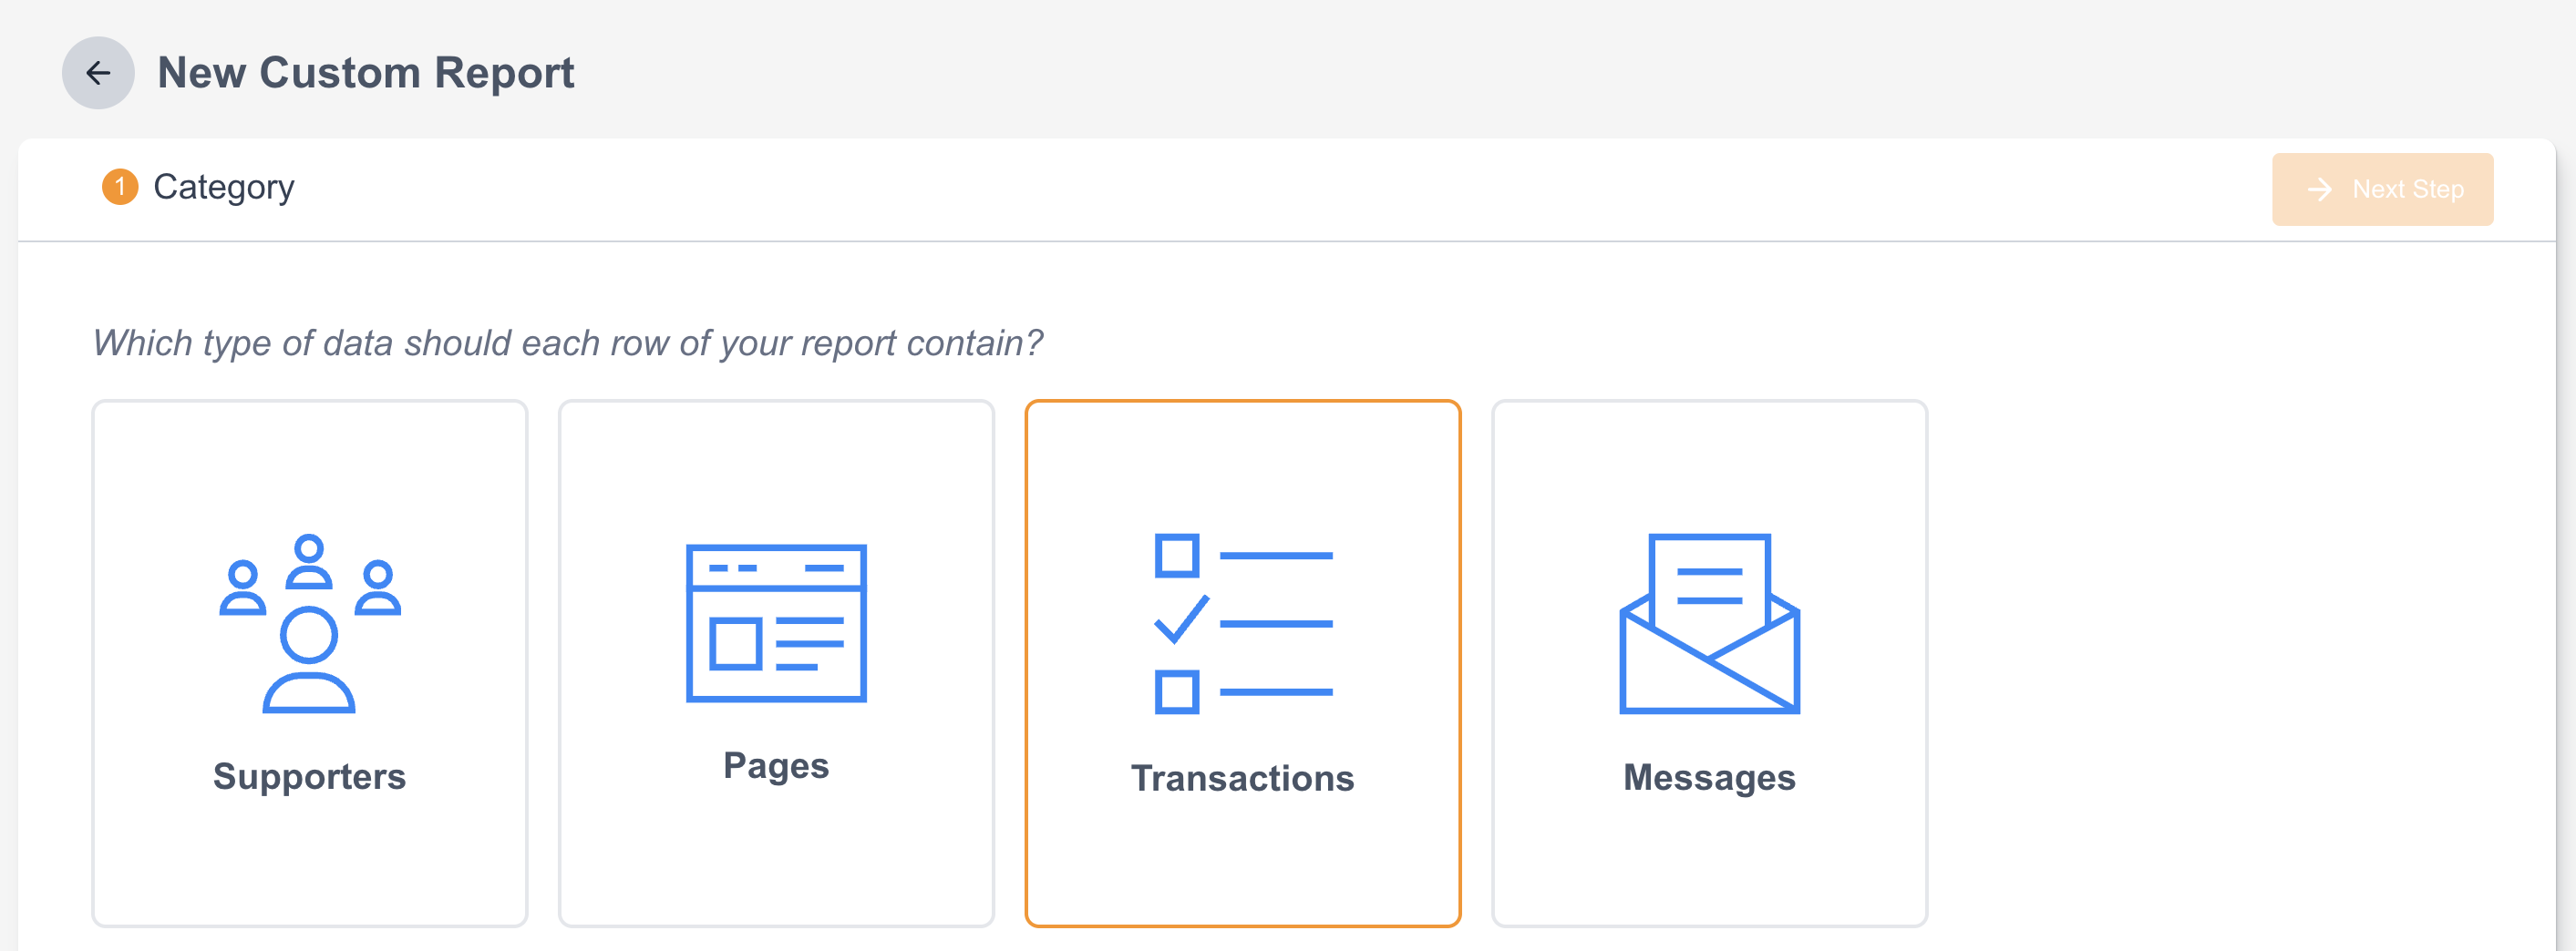Screen dimensions: 2576x951
Task: Click the New Custom Report heading
Action: tap(366, 73)
